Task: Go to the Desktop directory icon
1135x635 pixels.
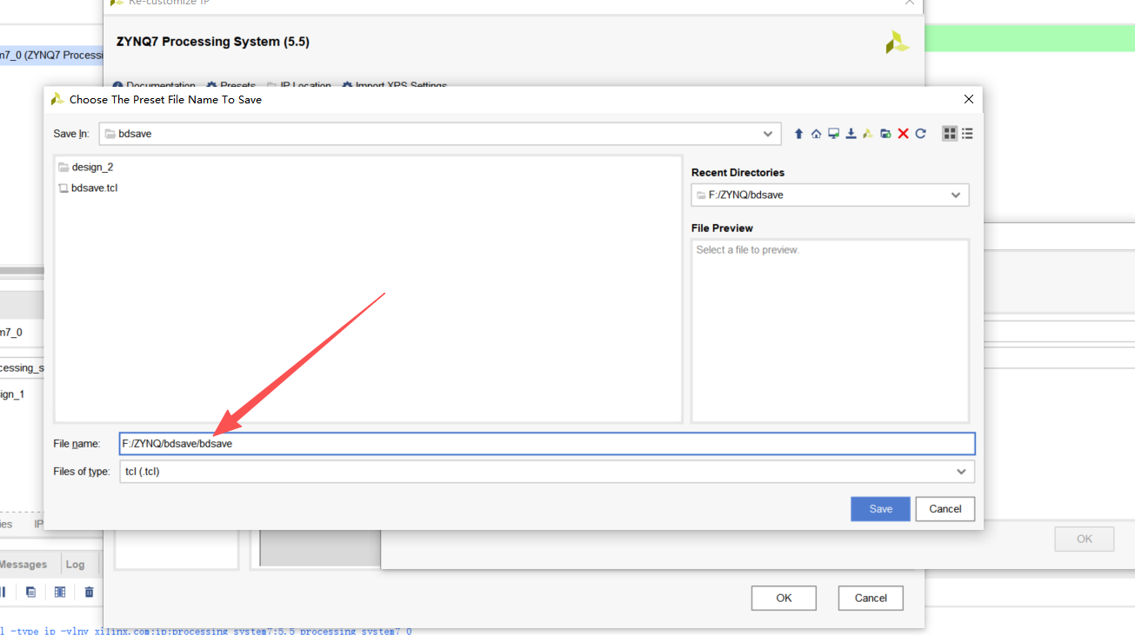Action: (x=833, y=134)
